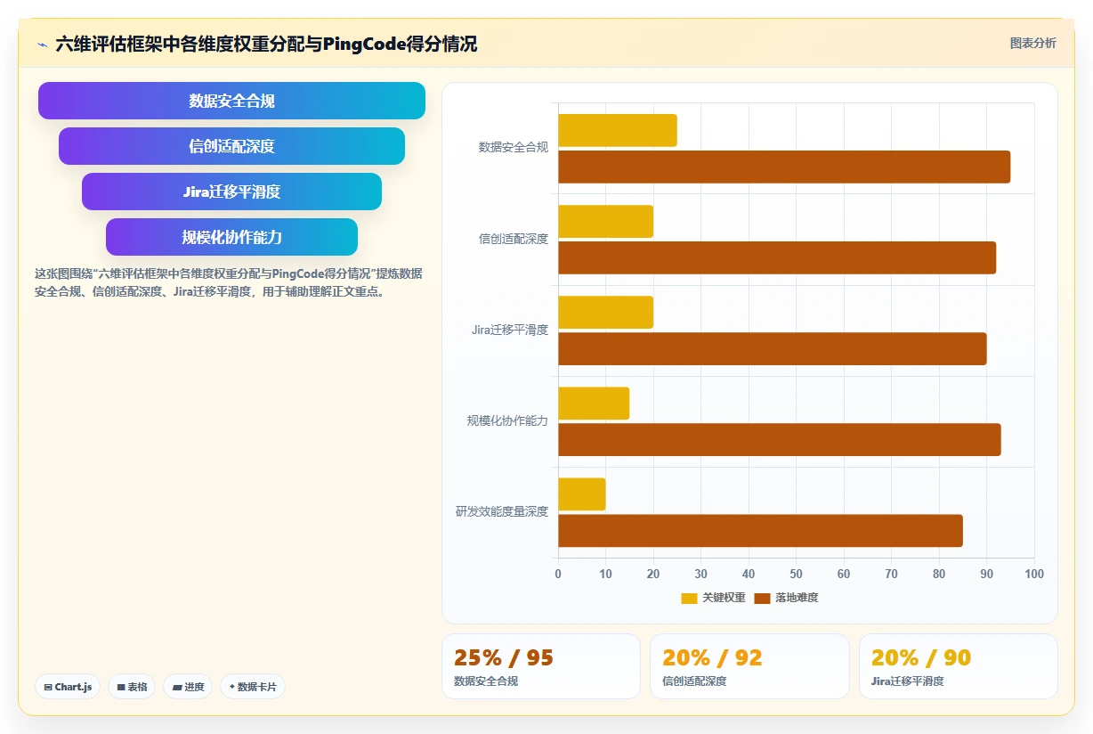Click 信创适配深度 yellow weight bar
This screenshot has width=1093, height=734.
[605, 222]
